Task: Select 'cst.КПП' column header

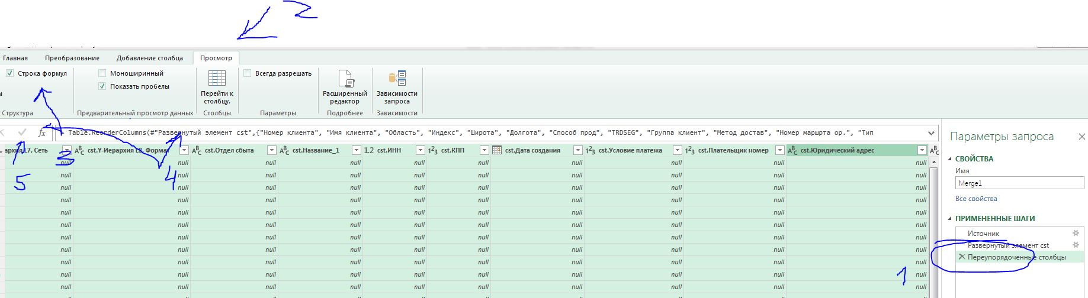Action: (458, 150)
